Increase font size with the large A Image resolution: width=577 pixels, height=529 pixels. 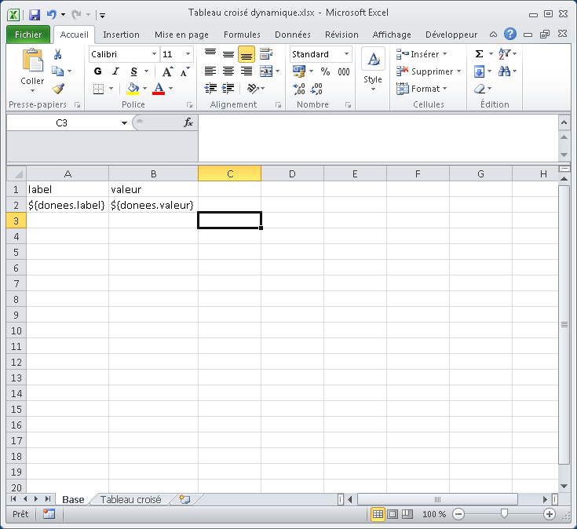click(167, 71)
